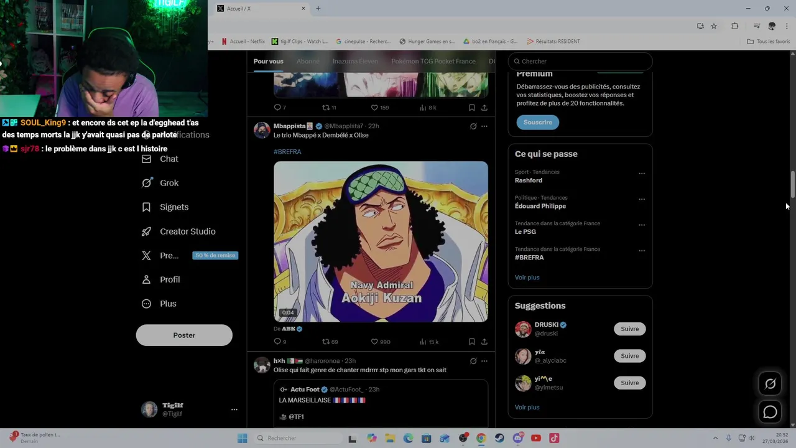The image size is (796, 448).
Task: Bookmark this page with star icon
Action: [x=714, y=26]
